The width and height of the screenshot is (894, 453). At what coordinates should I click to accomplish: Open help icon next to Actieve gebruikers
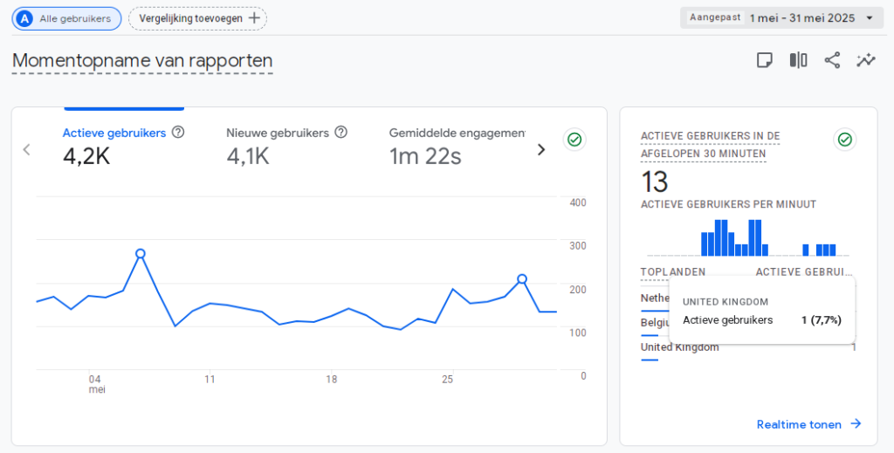178,132
